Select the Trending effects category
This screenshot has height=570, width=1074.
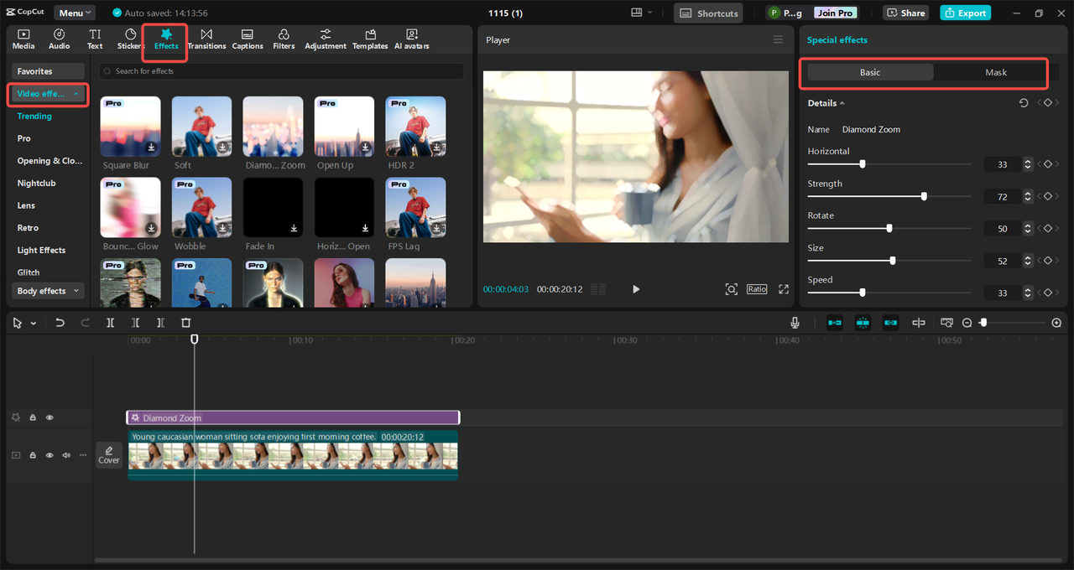click(x=34, y=117)
